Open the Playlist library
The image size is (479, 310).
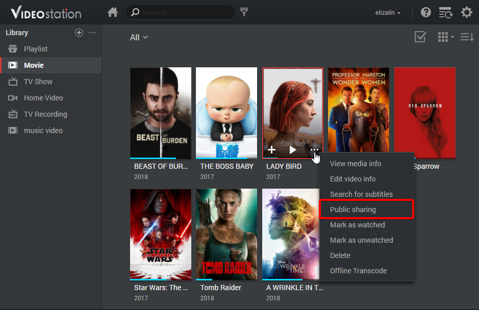51,49
